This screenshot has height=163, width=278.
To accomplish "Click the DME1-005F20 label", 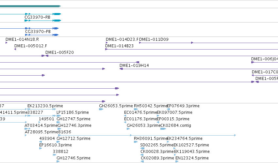I will pos(59,52).
